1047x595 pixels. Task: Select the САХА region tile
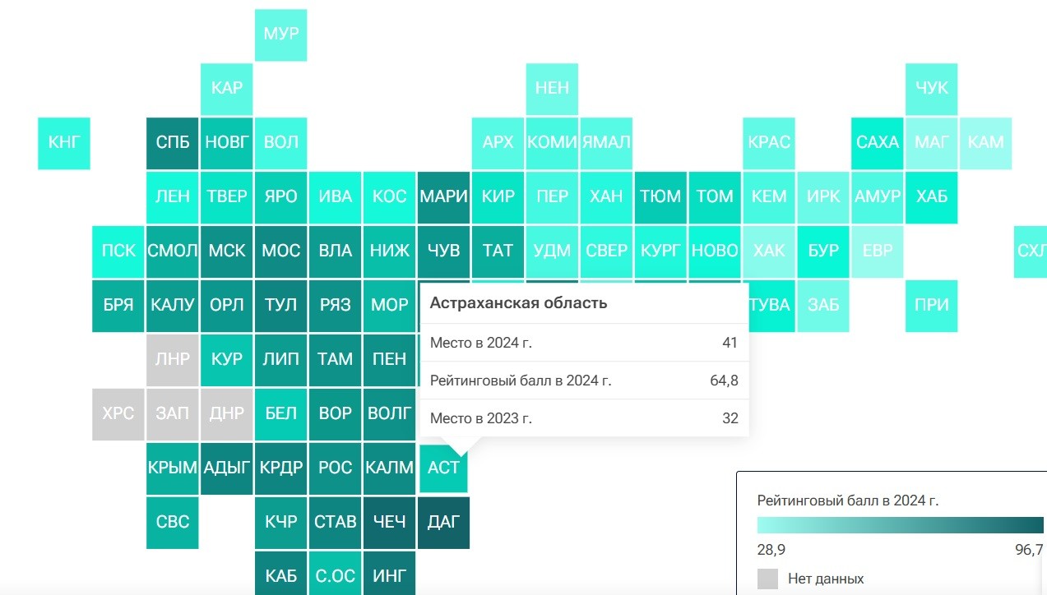(x=878, y=142)
